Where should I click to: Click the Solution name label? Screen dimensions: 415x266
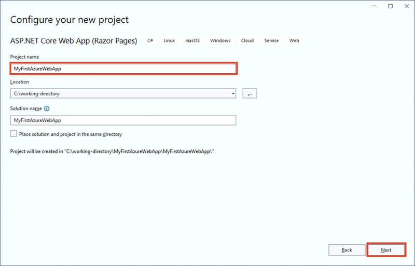pos(26,108)
